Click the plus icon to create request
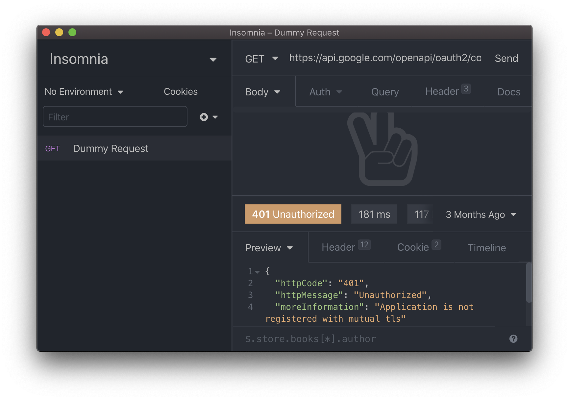The width and height of the screenshot is (569, 400). click(204, 117)
